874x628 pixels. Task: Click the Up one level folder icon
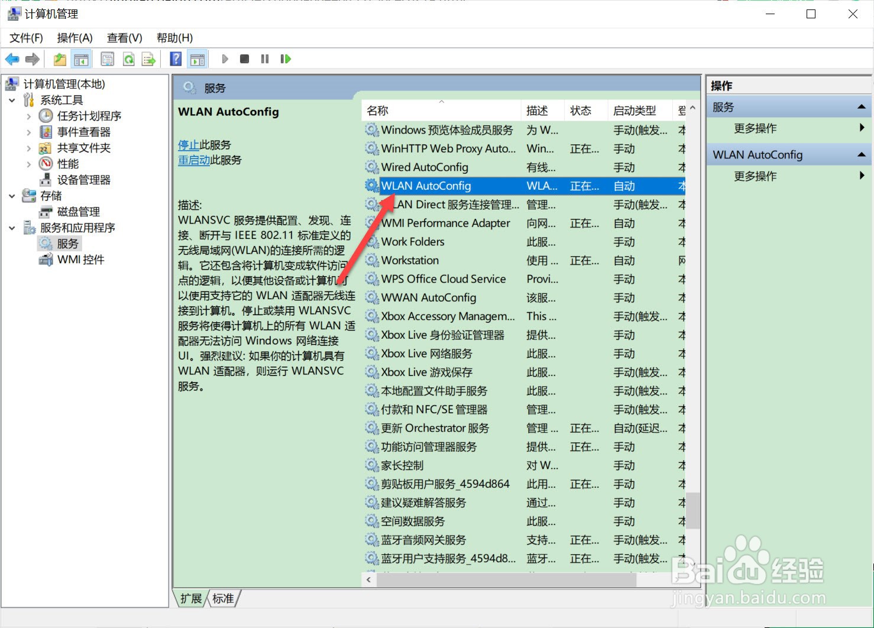60,59
